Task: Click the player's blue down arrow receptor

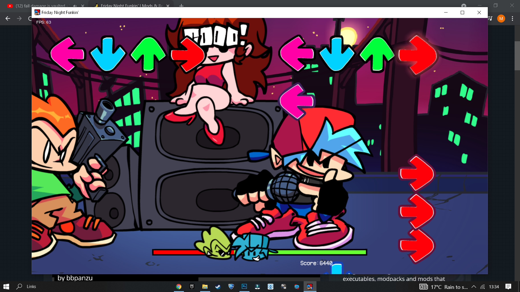Action: pyautogui.click(x=337, y=54)
